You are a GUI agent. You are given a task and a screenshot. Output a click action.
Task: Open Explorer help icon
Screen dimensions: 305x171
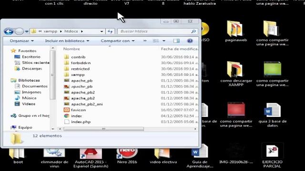[190, 41]
